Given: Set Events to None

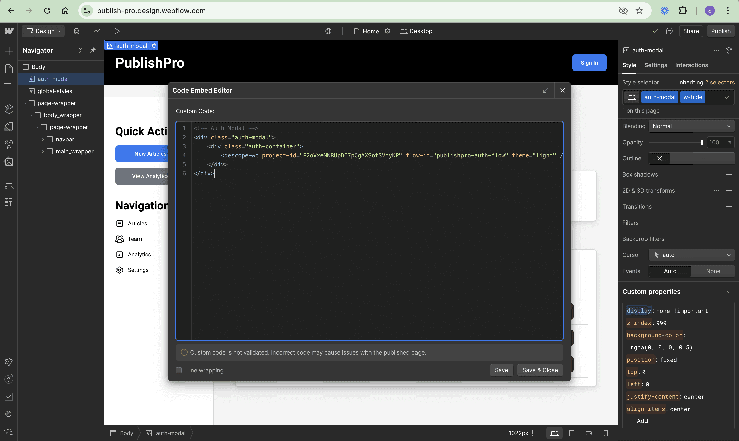Looking at the screenshot, I should [713, 271].
